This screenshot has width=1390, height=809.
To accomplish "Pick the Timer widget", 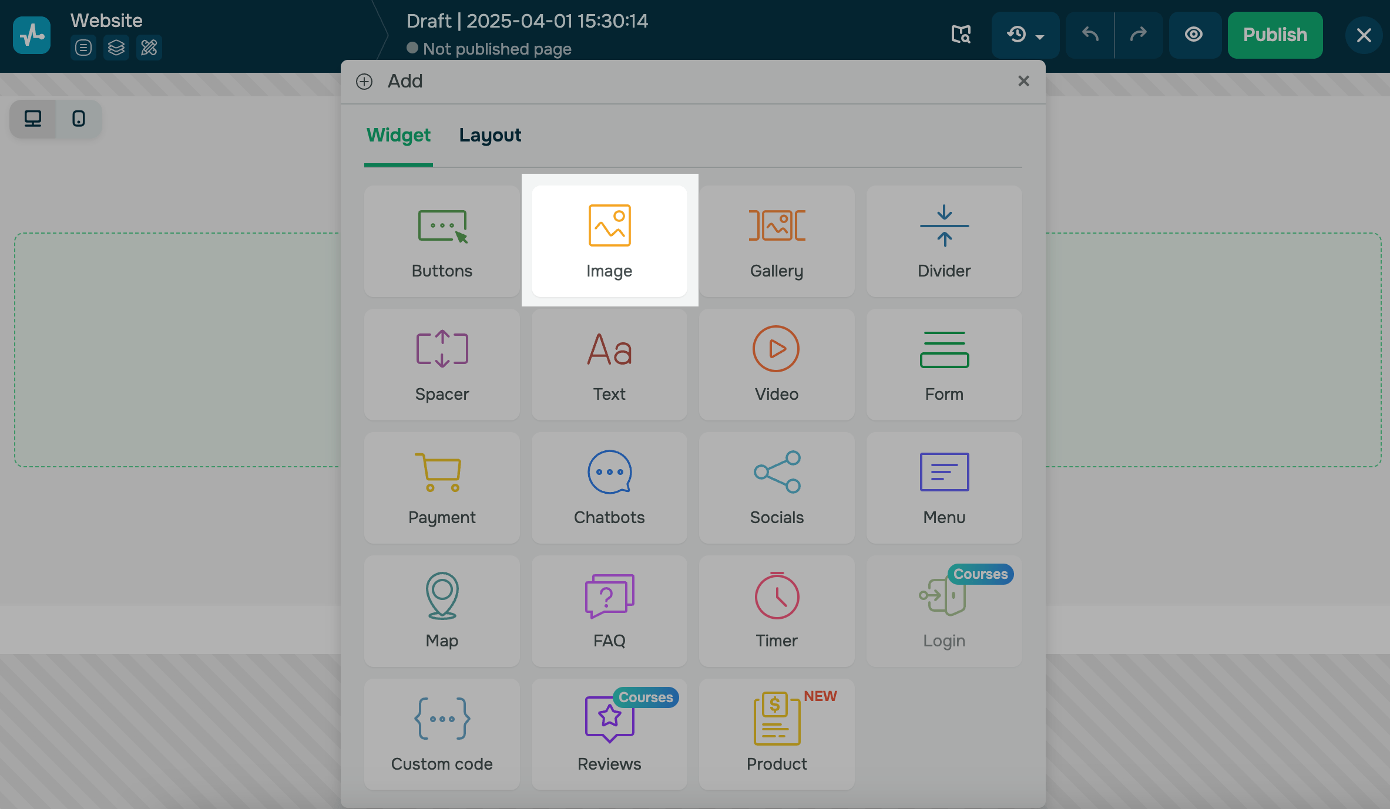I will point(776,611).
